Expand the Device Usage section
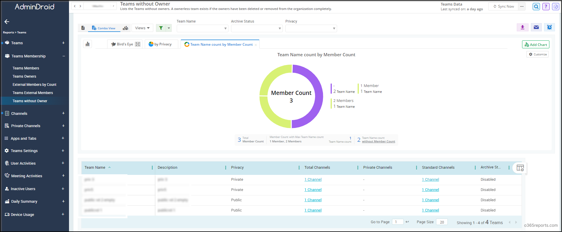This screenshot has height=232, width=562. tap(63, 214)
